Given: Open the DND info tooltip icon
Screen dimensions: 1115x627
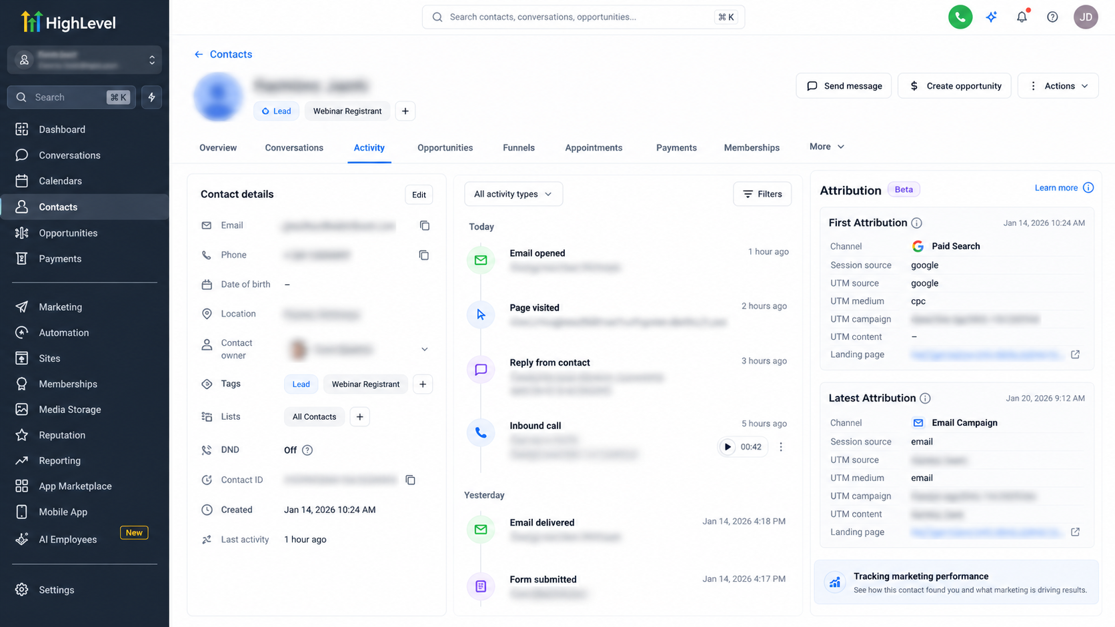Looking at the screenshot, I should tap(307, 450).
